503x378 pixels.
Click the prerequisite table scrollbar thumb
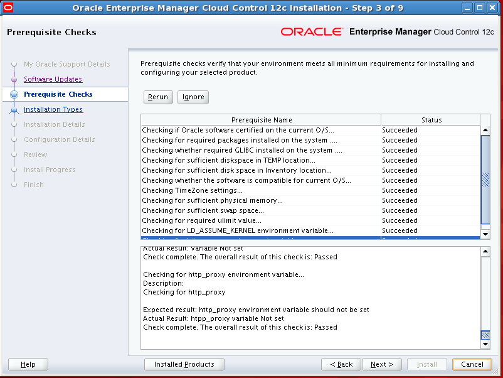[x=485, y=180]
